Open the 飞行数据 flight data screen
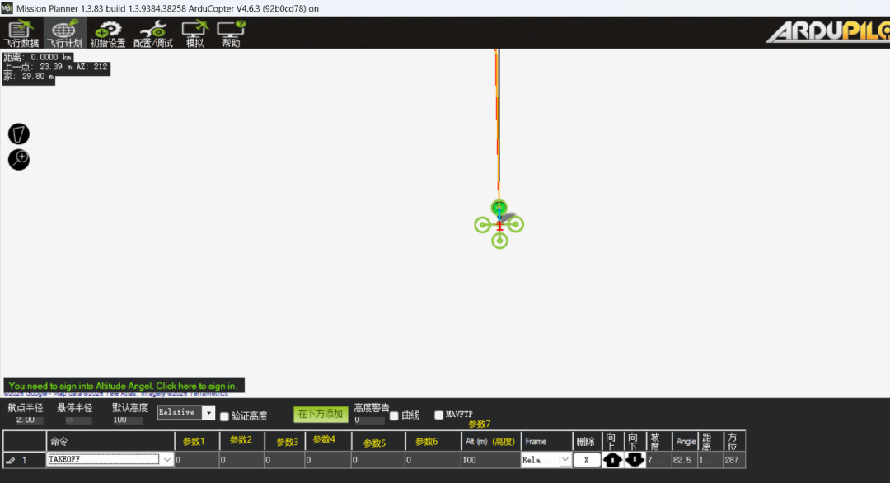 coord(21,34)
